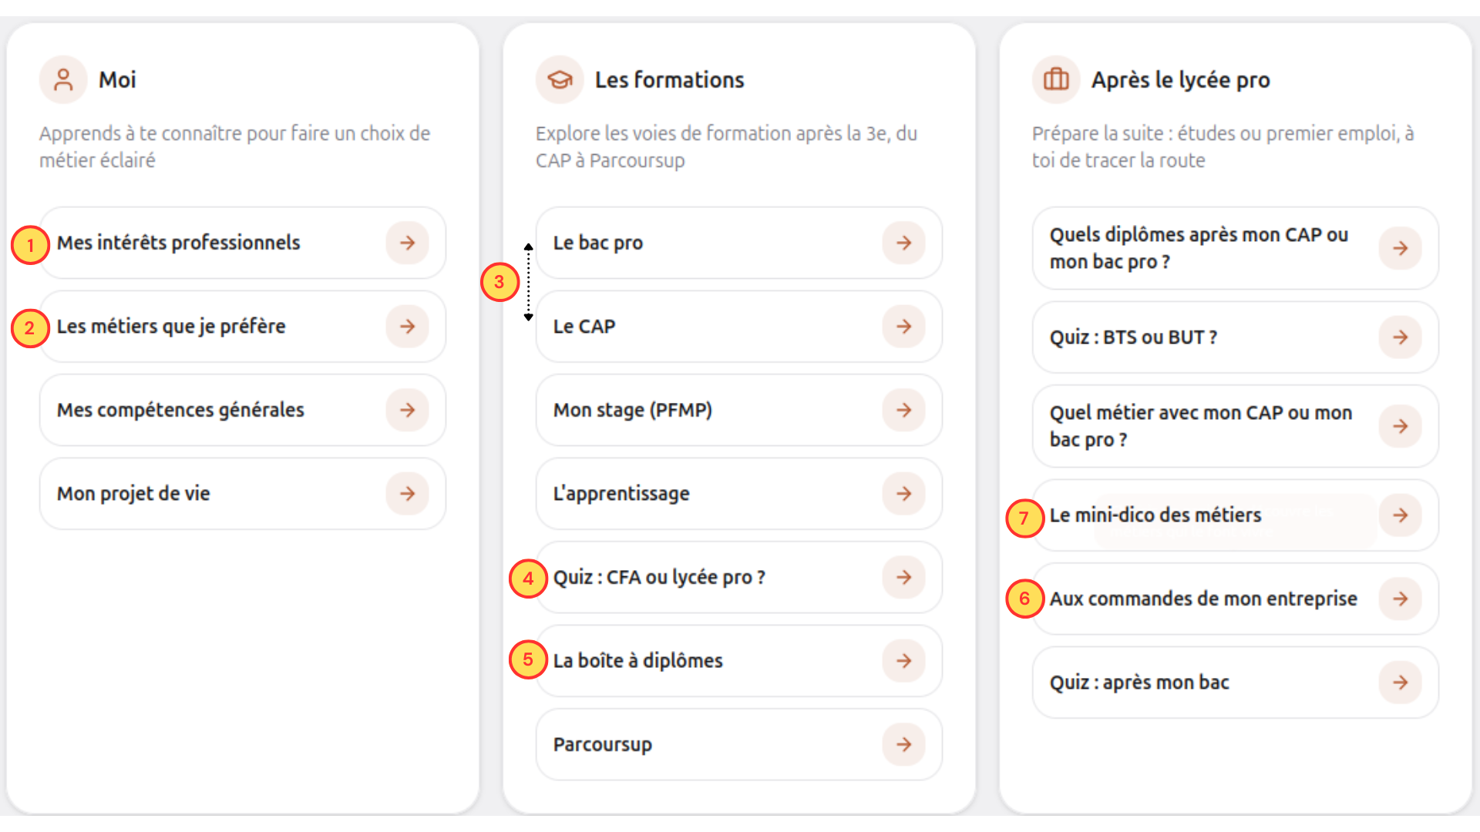Start Quiz : CFA ou lycée pro ?
The image size is (1480, 832).
(x=739, y=578)
